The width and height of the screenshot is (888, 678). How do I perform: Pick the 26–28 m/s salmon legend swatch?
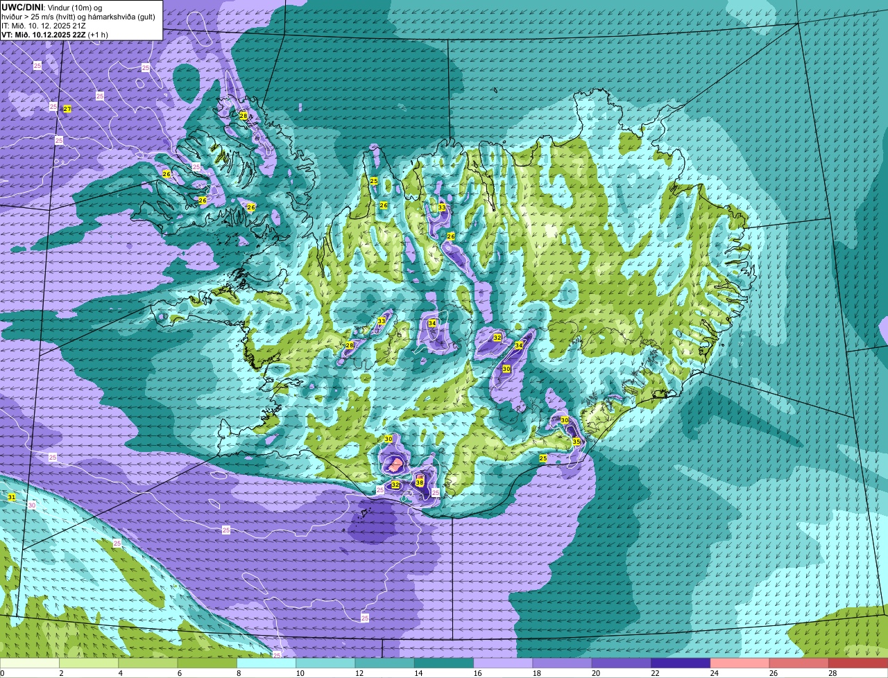[x=799, y=663]
